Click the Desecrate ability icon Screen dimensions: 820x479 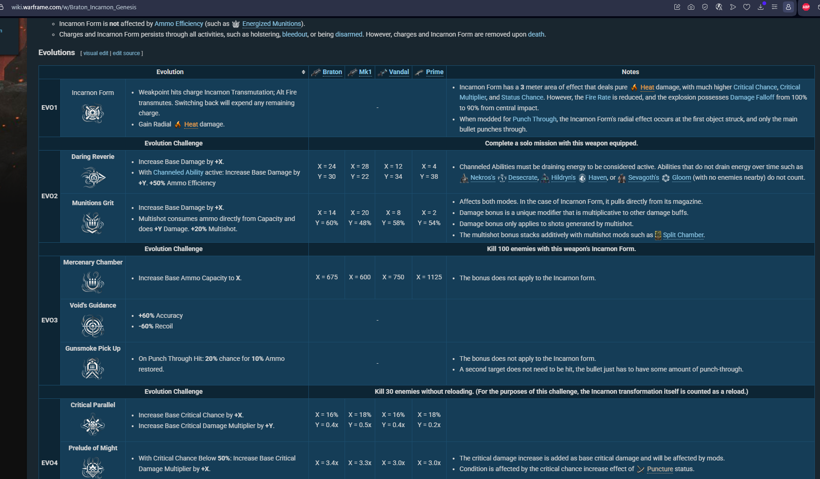[x=502, y=178]
